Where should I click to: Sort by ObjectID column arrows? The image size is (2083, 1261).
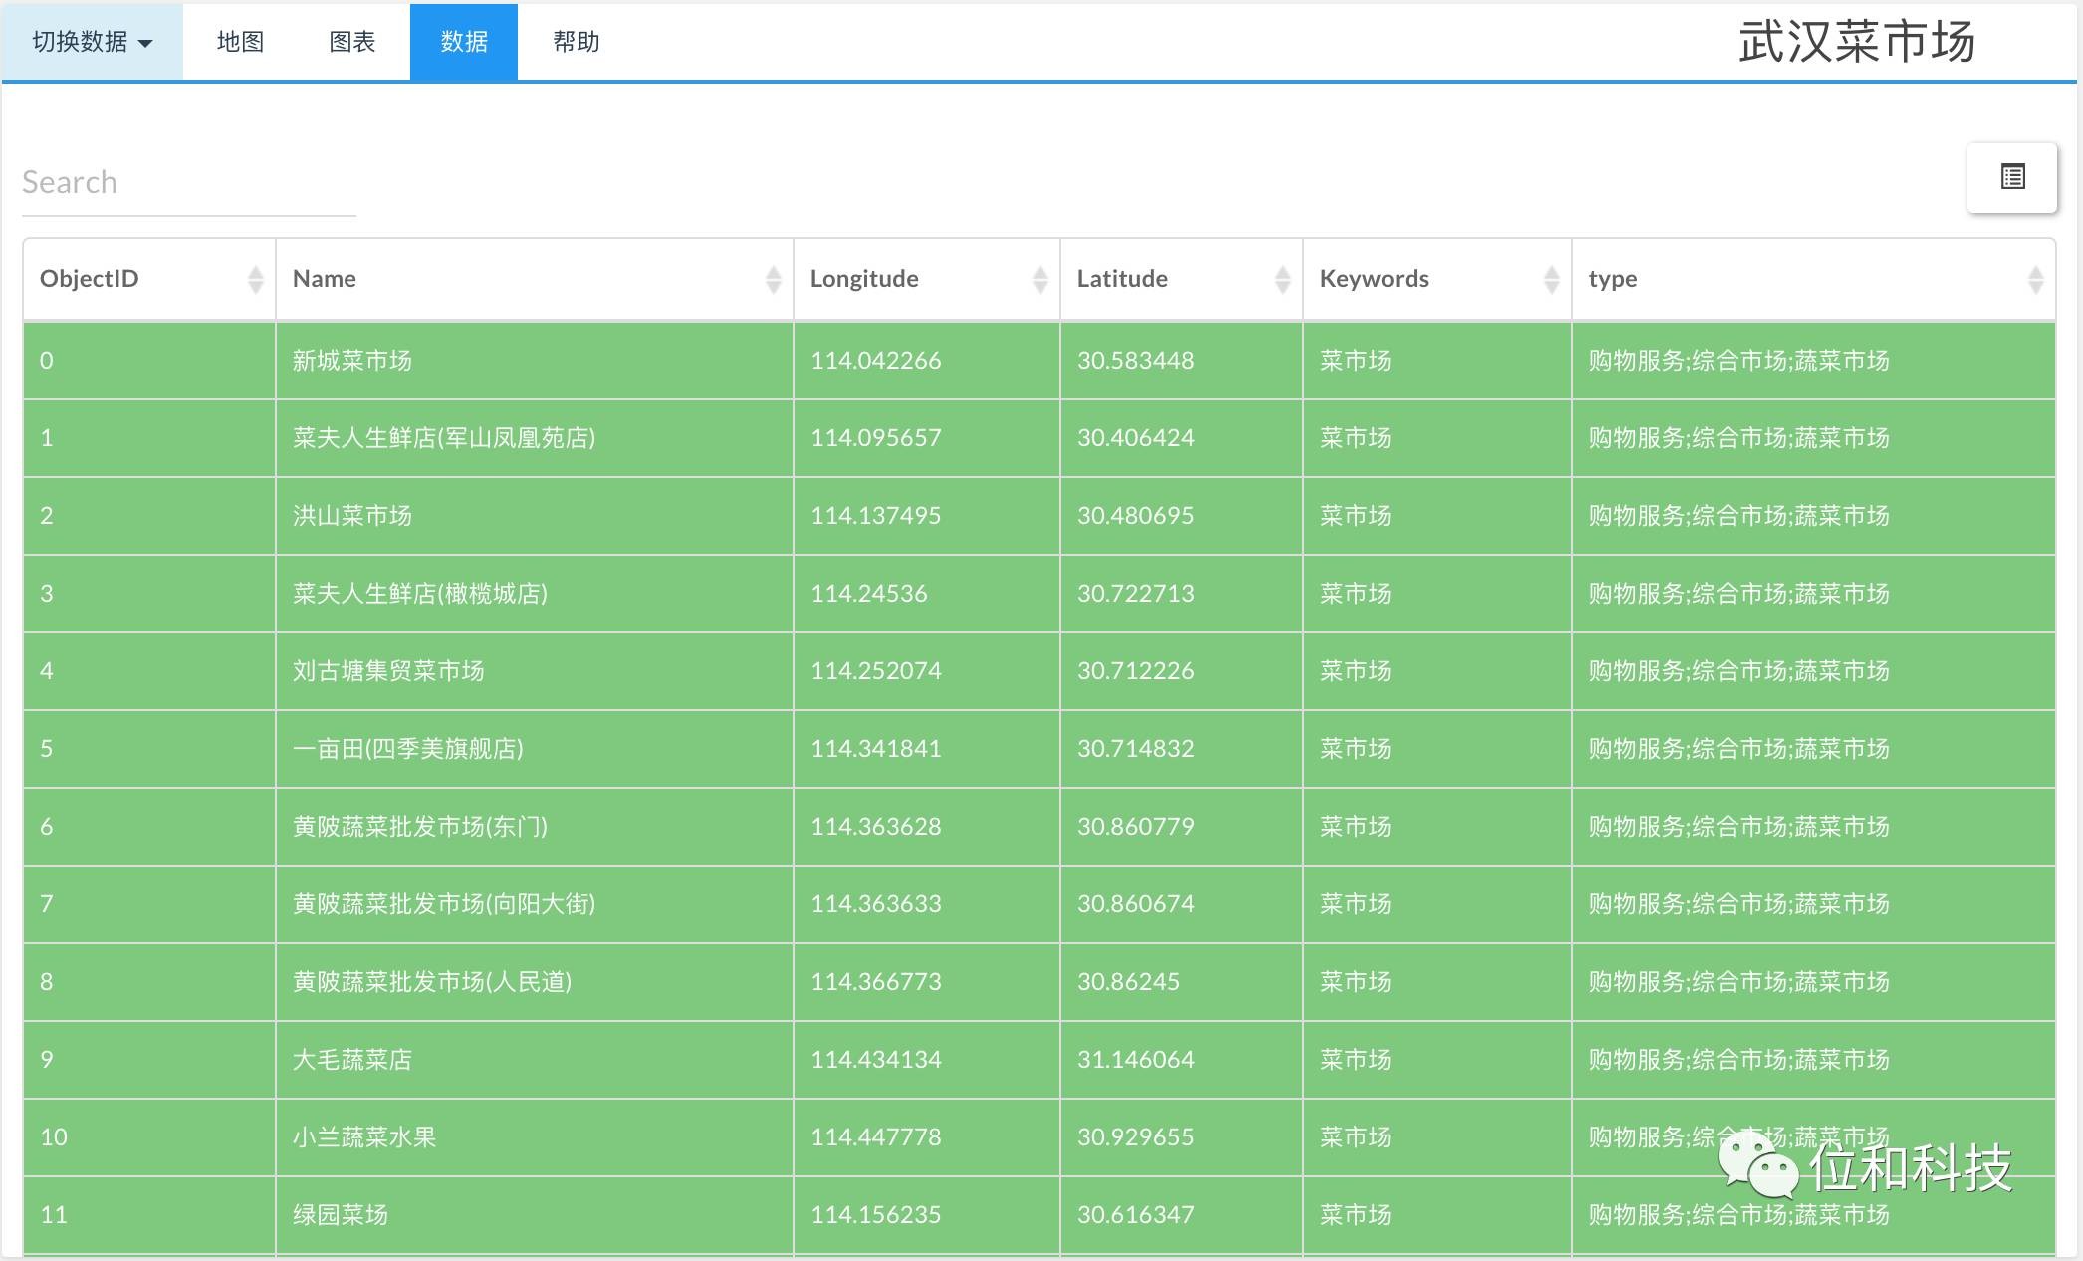tap(256, 280)
